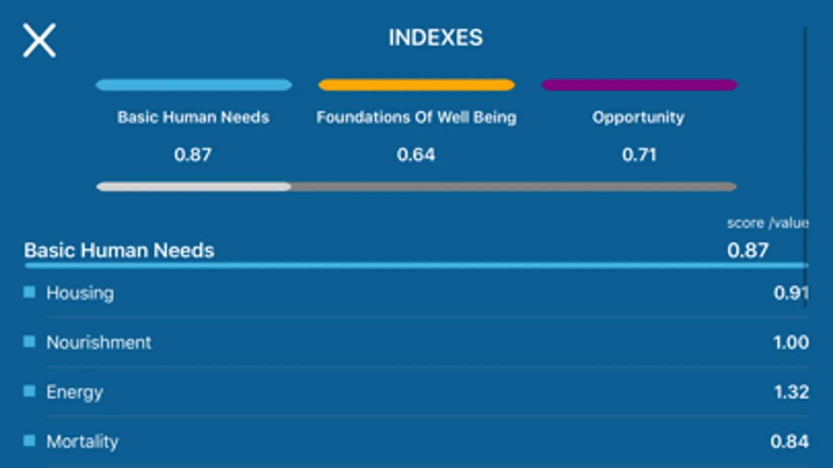Click the orange Foundations Of Well Being bar

(x=416, y=85)
